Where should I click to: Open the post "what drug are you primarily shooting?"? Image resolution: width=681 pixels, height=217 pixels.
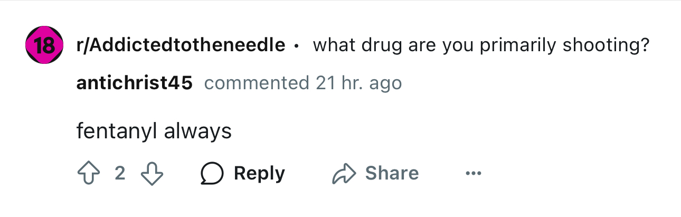(x=480, y=45)
